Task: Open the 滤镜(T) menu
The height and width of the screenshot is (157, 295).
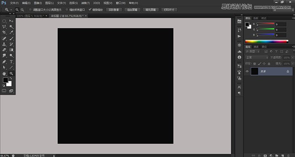Action: (86, 3)
